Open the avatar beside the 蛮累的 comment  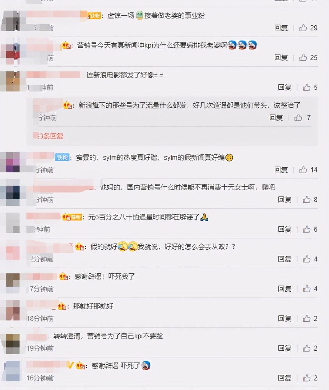point(10,162)
